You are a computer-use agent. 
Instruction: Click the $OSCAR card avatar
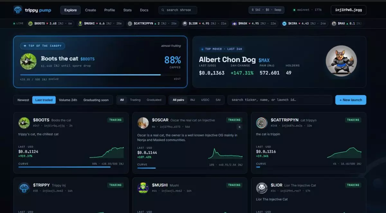point(143,123)
